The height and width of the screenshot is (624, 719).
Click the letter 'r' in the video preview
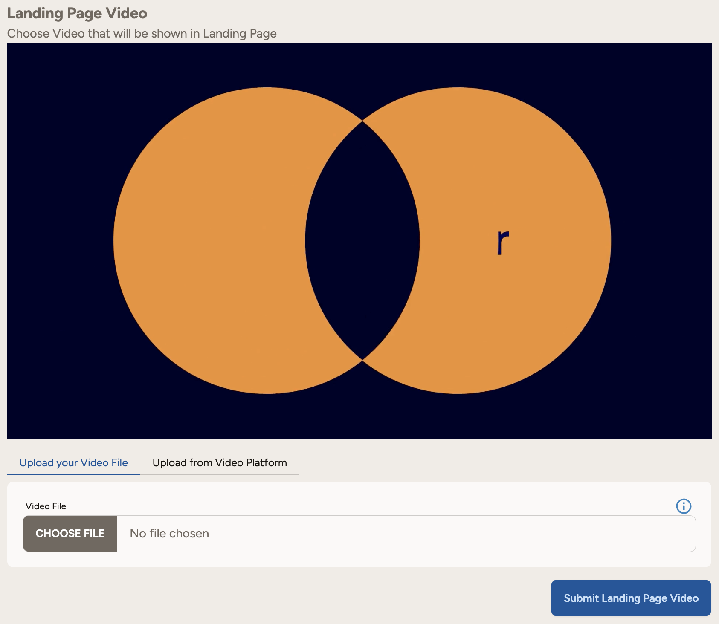pos(503,242)
